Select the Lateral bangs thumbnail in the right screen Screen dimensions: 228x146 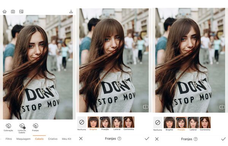coord(193,122)
